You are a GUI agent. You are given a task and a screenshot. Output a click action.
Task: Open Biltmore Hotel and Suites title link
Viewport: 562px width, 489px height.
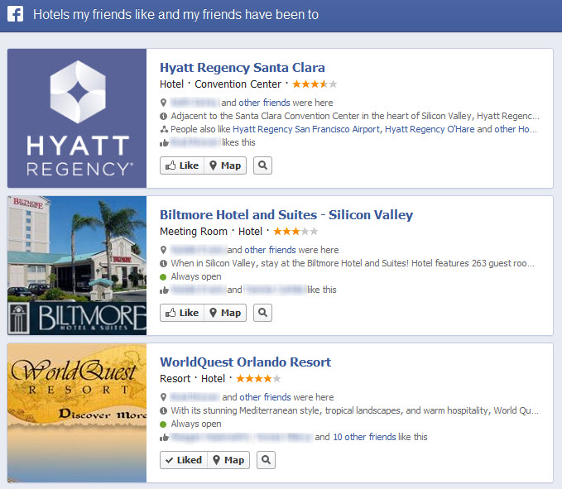coord(286,215)
